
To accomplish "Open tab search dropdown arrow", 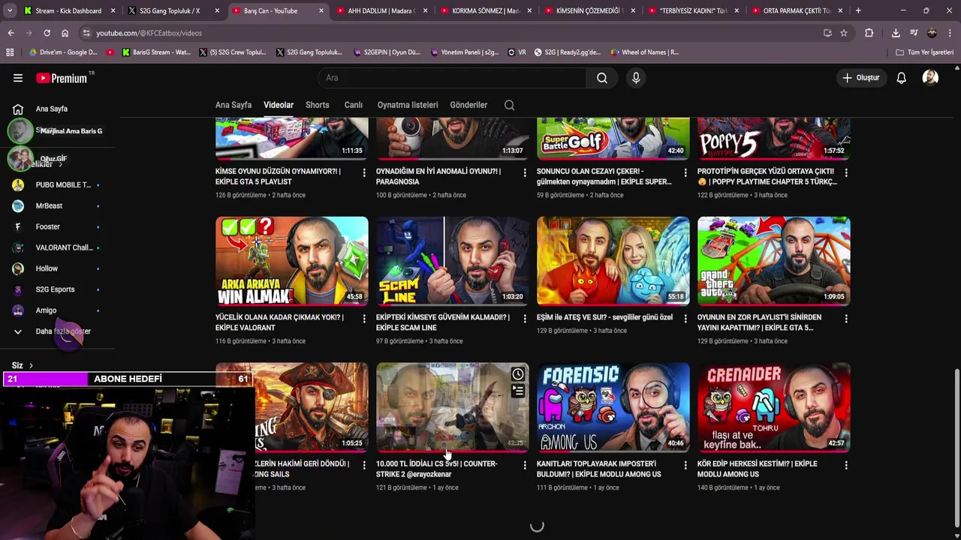I will click(9, 10).
